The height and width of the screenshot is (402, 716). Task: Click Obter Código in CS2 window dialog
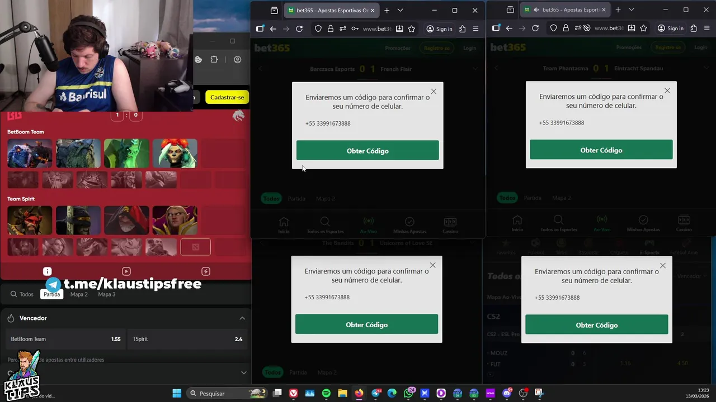(x=597, y=325)
